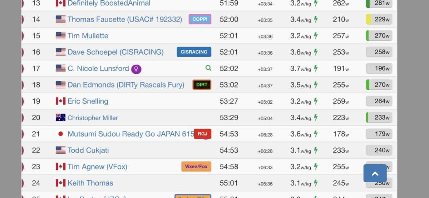The image size is (429, 198).
Task: Open the COPPI team badge
Action: [x=200, y=19]
